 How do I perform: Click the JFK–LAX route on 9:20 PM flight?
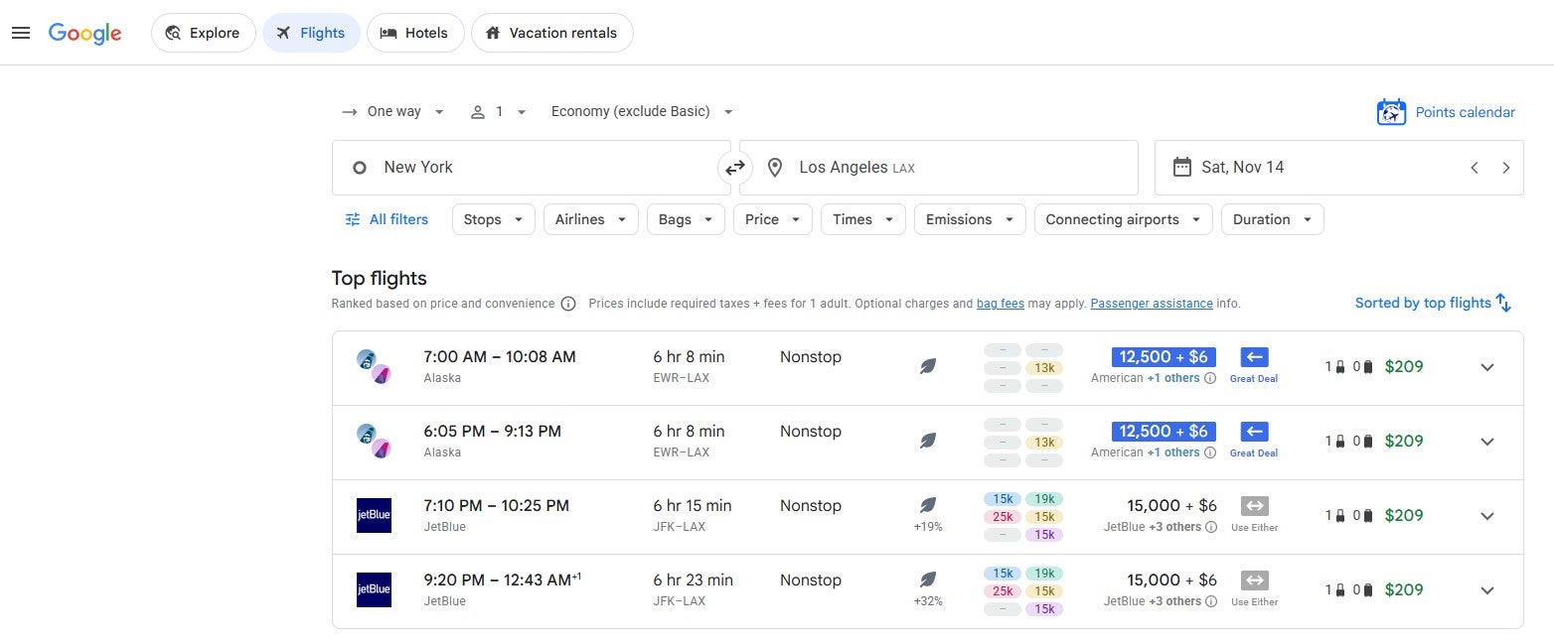click(x=679, y=601)
